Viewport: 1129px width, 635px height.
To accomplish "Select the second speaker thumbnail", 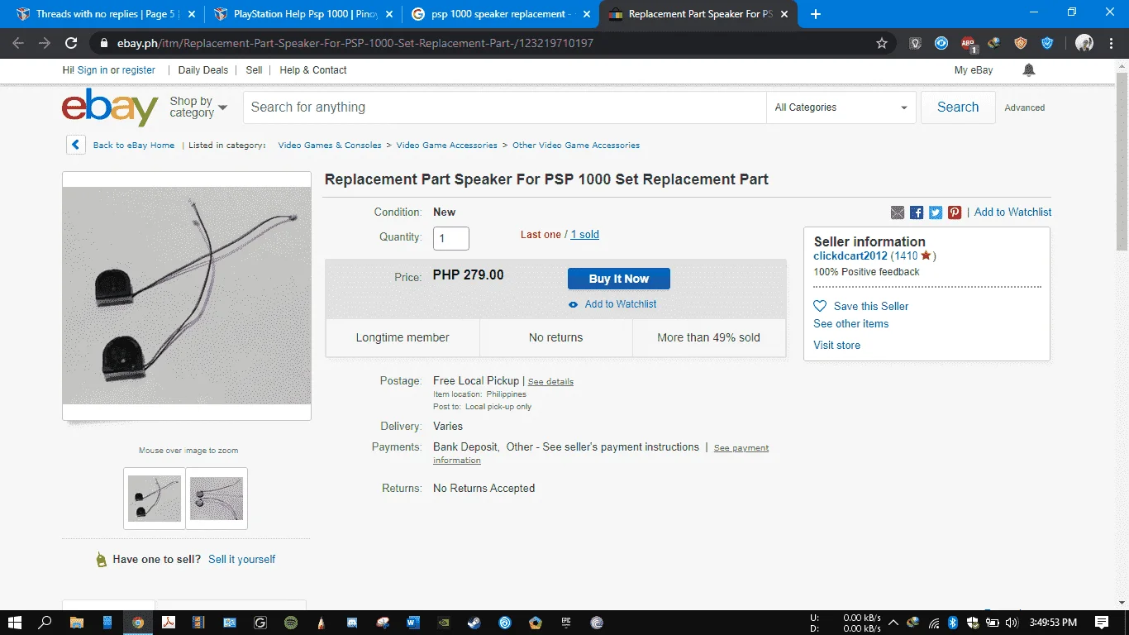I will [x=217, y=499].
